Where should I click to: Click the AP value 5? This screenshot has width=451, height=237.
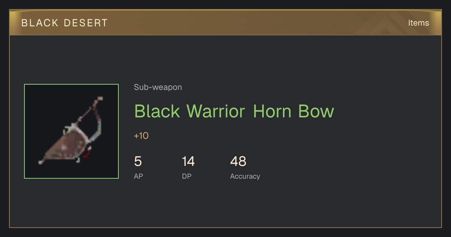(138, 161)
